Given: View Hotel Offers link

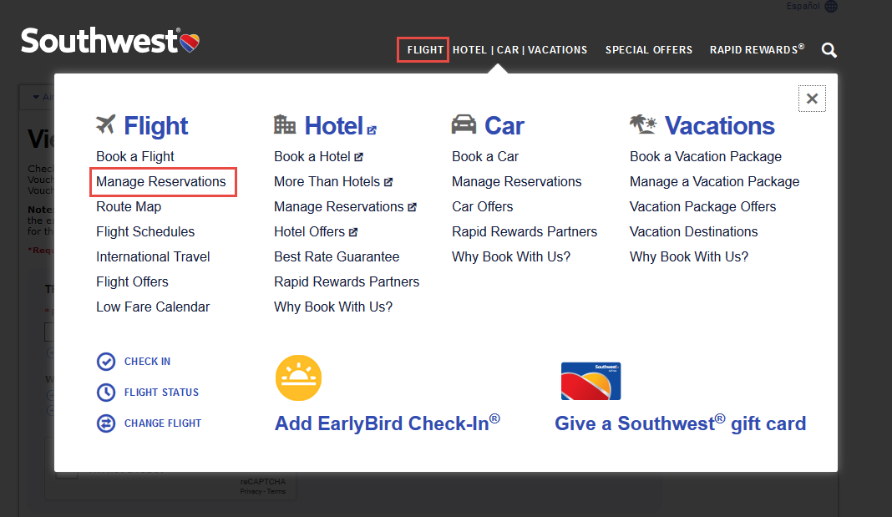Looking at the screenshot, I should [315, 231].
